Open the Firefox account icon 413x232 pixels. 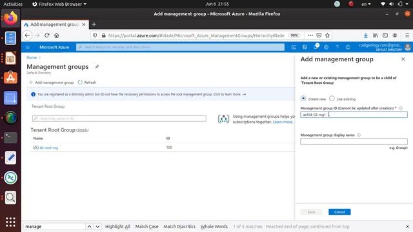coord(395,35)
